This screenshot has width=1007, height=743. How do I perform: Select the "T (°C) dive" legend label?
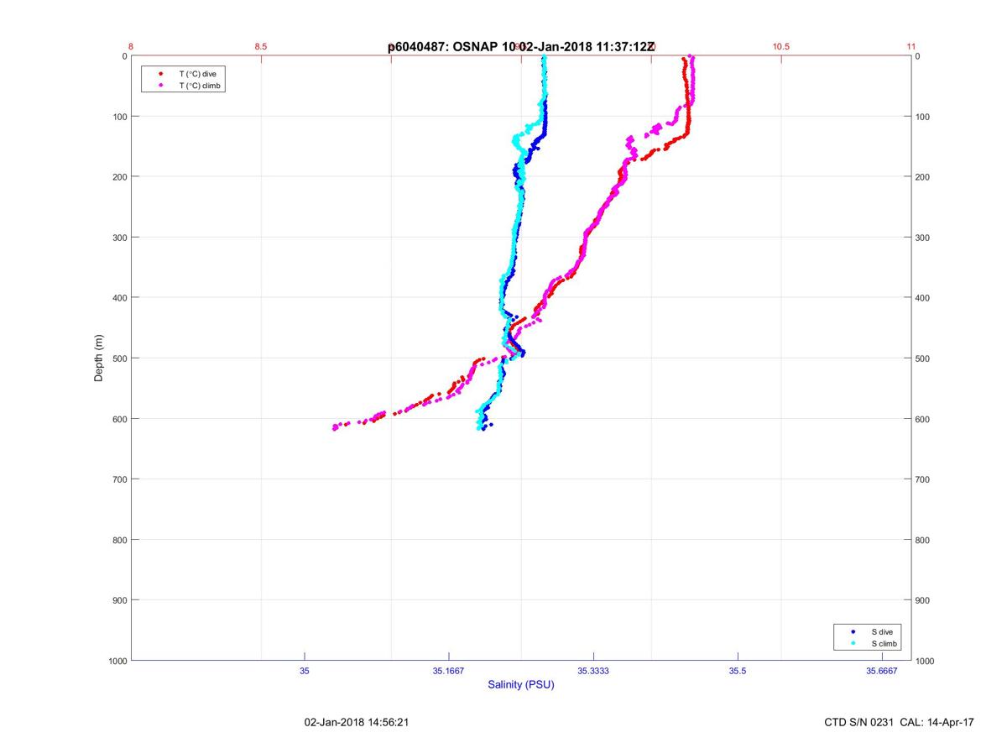197,74
